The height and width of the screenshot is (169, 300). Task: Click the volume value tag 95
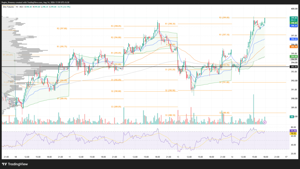point(292,117)
